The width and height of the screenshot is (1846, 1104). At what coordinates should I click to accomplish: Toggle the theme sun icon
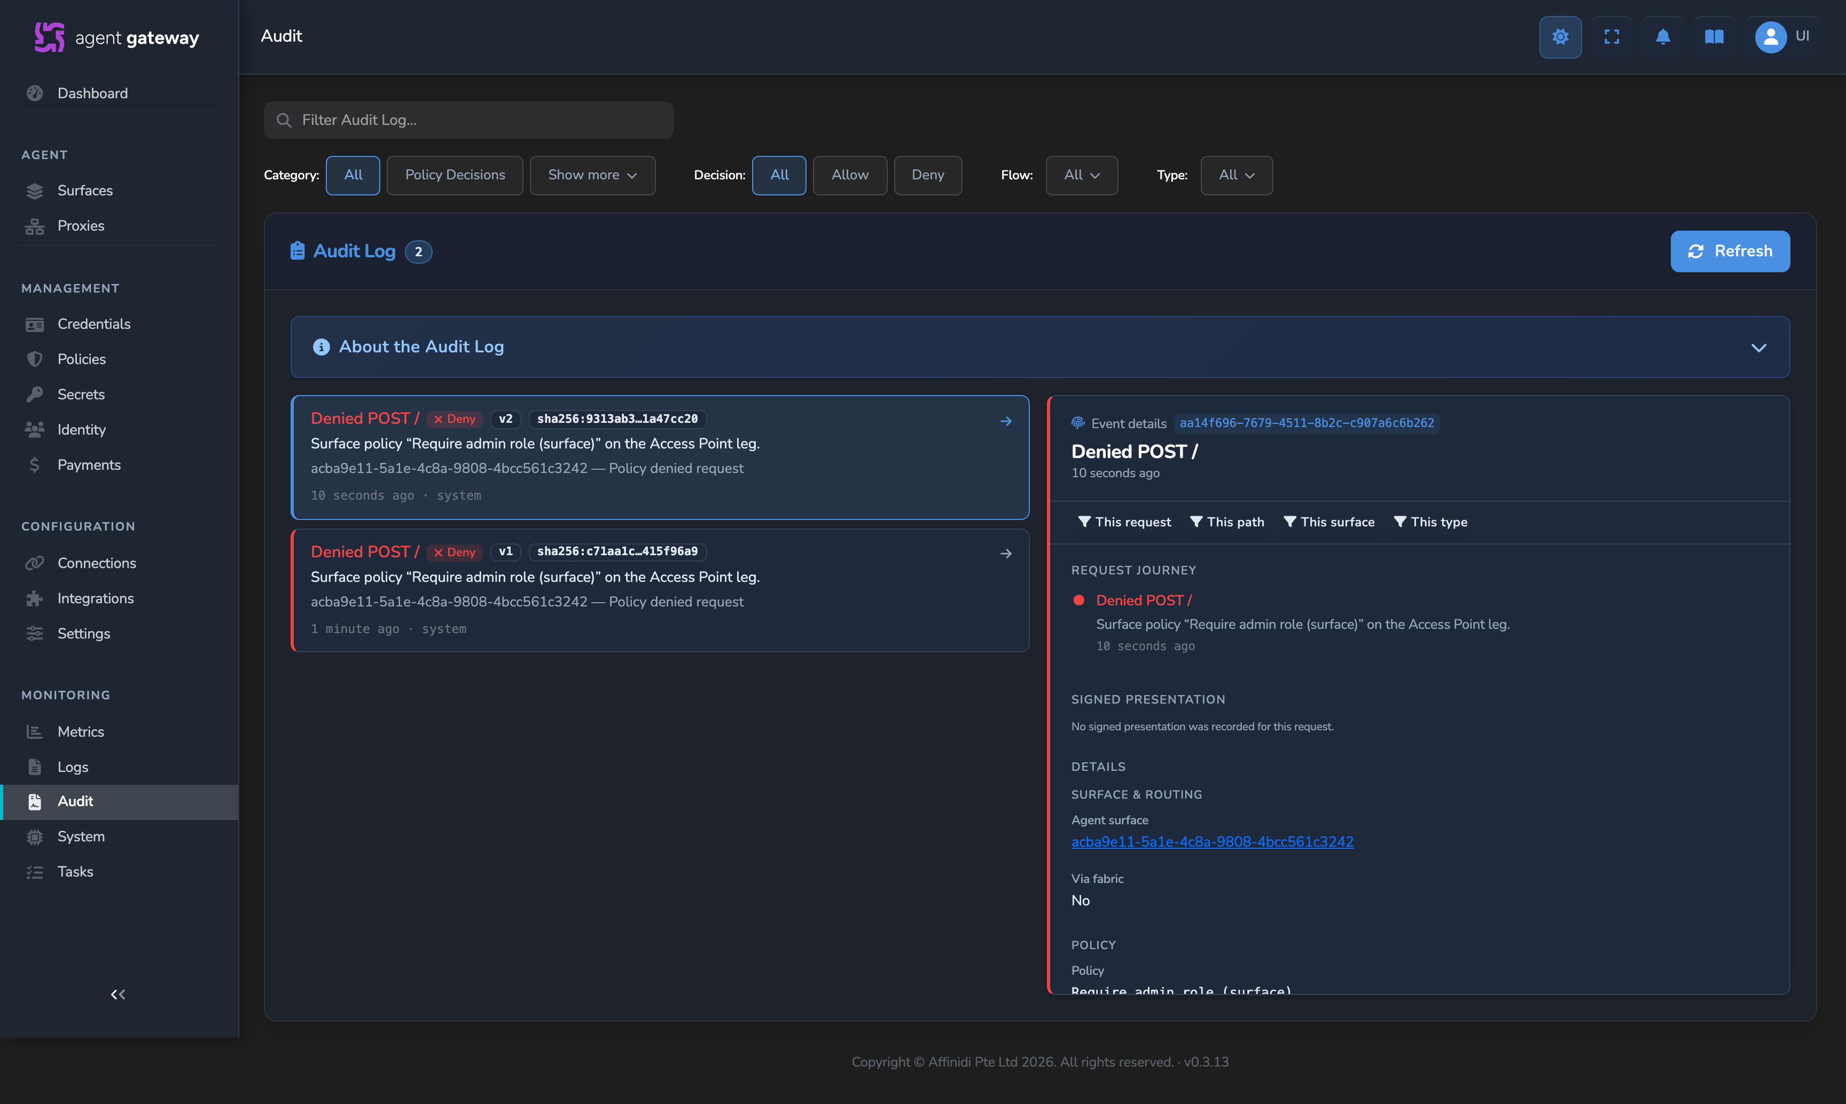tap(1560, 36)
